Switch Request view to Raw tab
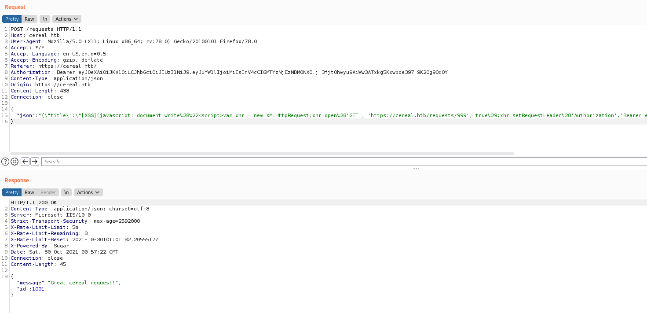This screenshot has width=647, height=313. [29, 19]
